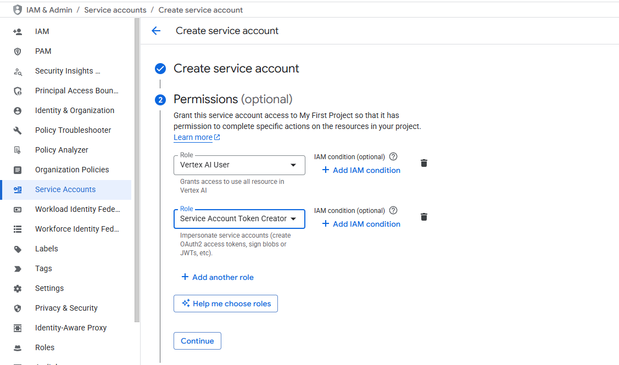Click Help me choose roles button
The image size is (619, 365).
coord(226,304)
